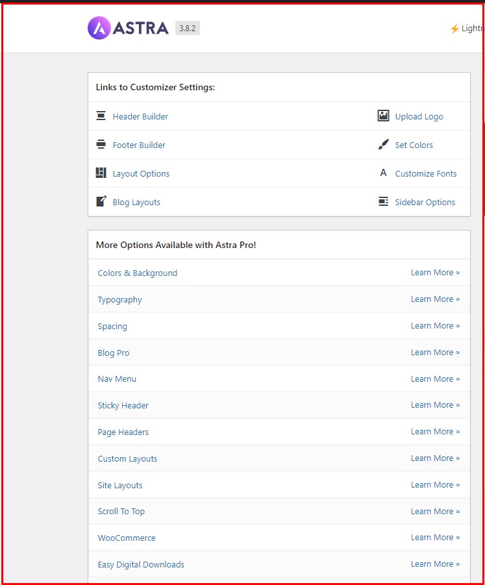Click the ASTRA wordmark text
The image size is (485, 585).
tap(141, 28)
